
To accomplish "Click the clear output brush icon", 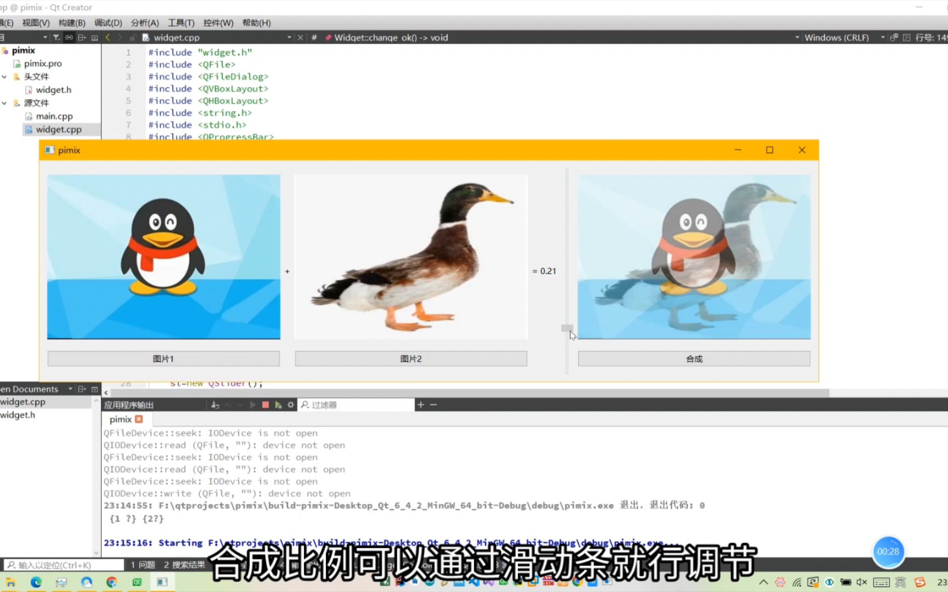I will [215, 405].
